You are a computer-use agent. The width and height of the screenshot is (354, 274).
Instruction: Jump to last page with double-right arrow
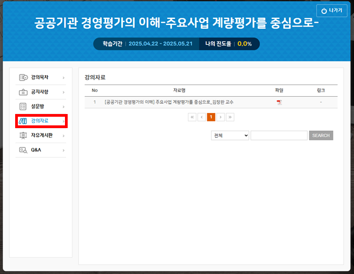[x=230, y=117]
